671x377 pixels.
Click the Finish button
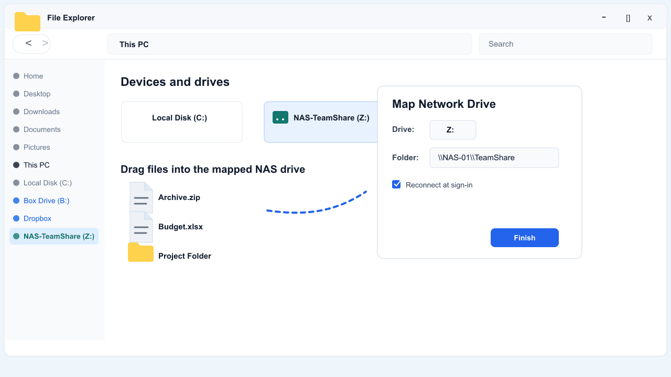point(525,238)
